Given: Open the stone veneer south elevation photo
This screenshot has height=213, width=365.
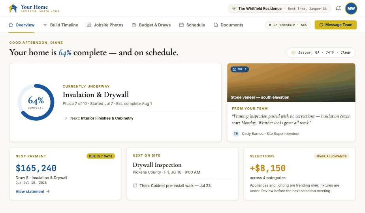Looking at the screenshot, I should (x=291, y=82).
